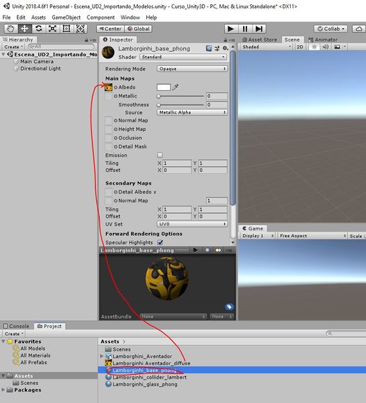Click the Pause button

245,29
